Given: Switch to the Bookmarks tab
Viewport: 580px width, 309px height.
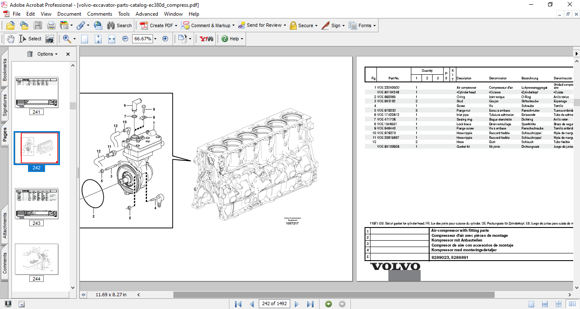Looking at the screenshot, I should [5, 70].
